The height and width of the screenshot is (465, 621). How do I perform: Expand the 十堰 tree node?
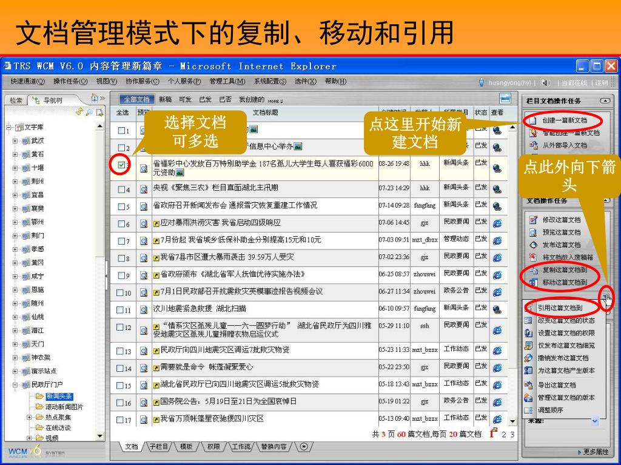click(15, 168)
